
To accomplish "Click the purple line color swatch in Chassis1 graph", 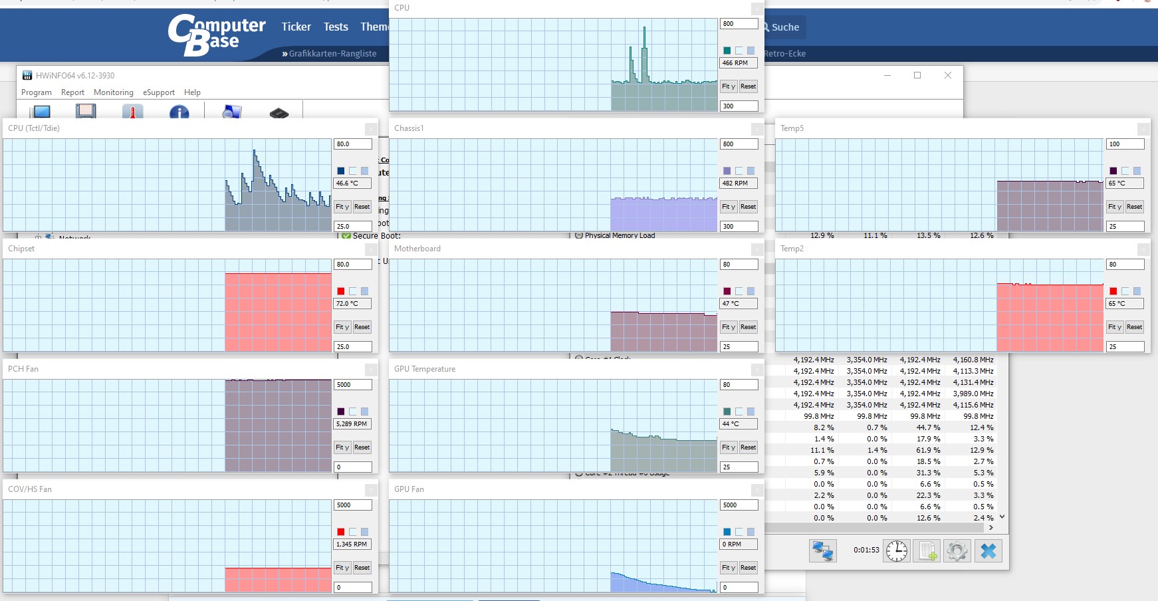I will pyautogui.click(x=727, y=171).
